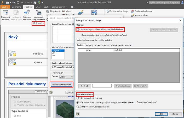Viewport: 184px width, 118px height.
Task: Open the New file dropdown arrow
Action: tap(10, 2)
